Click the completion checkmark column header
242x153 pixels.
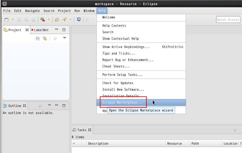click(77, 143)
